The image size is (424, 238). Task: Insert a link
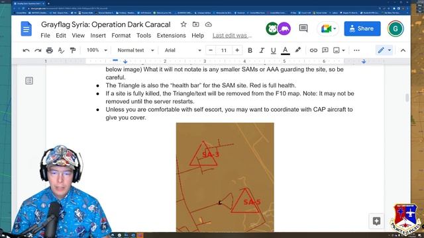click(x=313, y=50)
